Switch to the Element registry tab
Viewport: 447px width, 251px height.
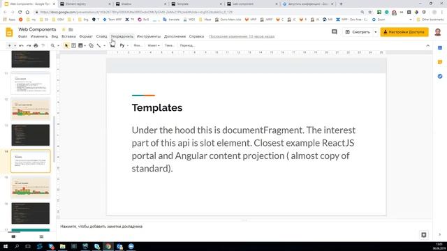click(x=85, y=4)
